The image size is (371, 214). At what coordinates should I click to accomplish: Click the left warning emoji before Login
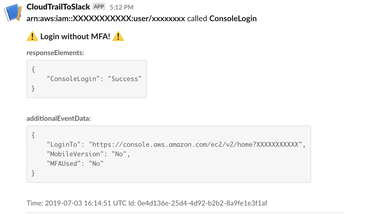click(x=32, y=36)
